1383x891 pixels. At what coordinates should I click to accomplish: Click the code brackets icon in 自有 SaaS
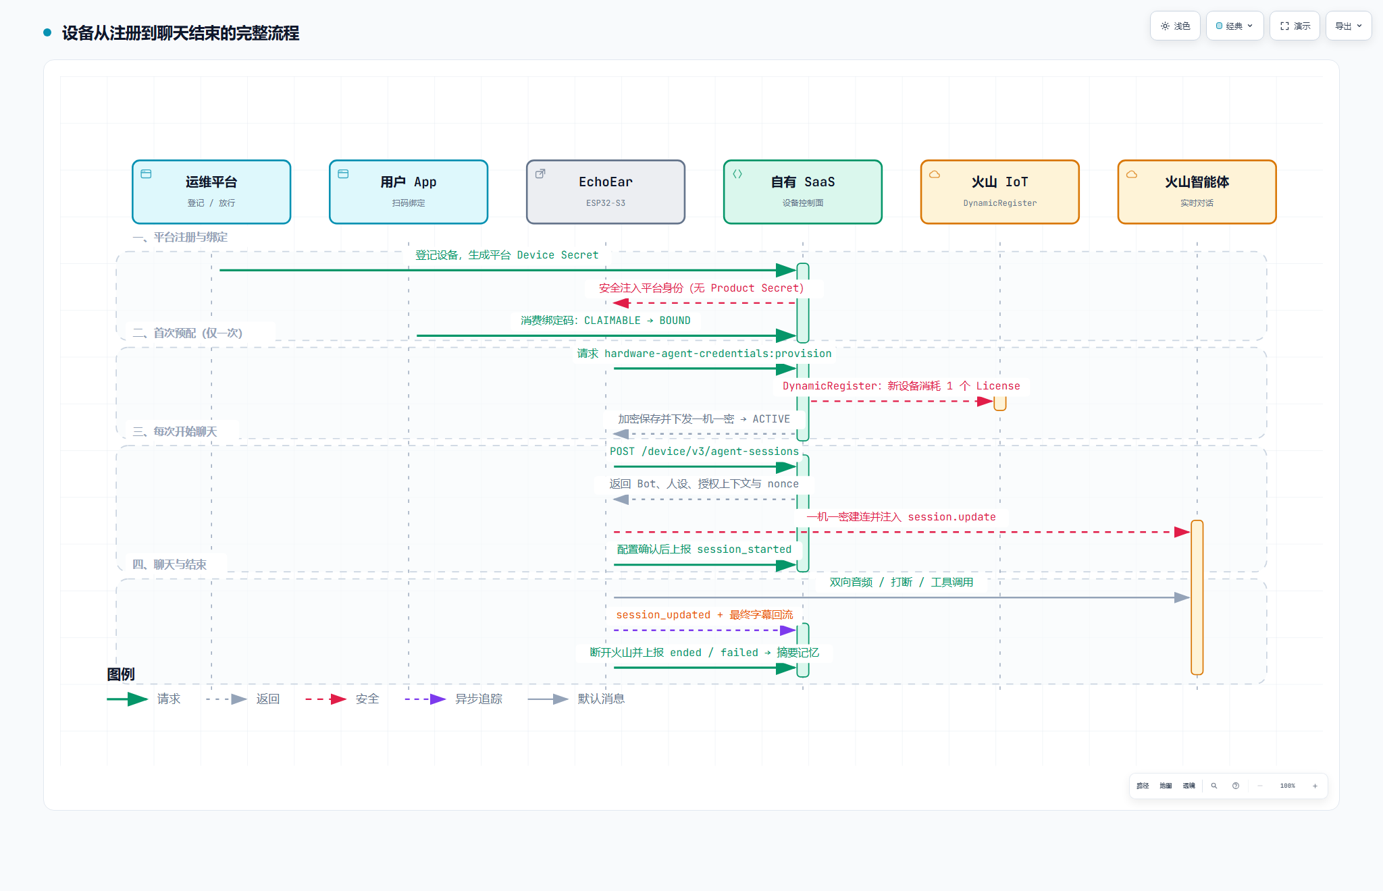click(x=737, y=174)
